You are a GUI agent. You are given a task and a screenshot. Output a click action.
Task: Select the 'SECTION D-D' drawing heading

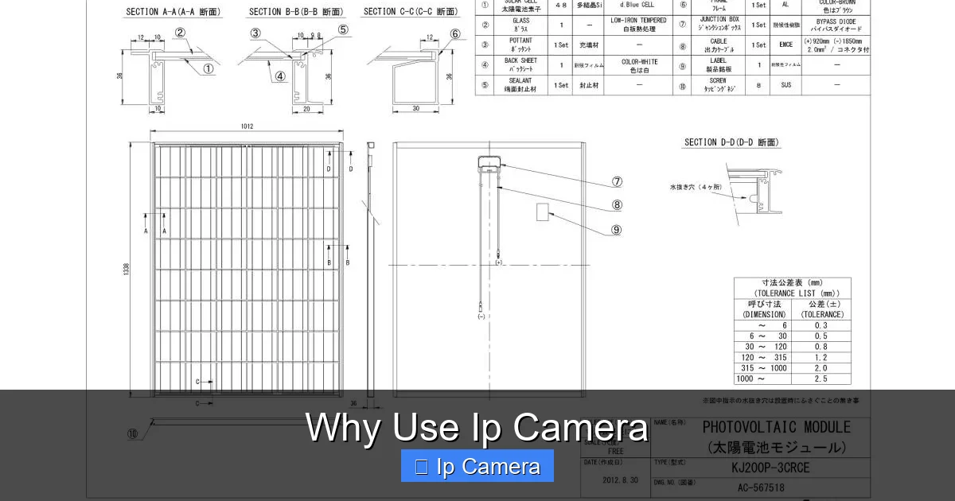(732, 142)
